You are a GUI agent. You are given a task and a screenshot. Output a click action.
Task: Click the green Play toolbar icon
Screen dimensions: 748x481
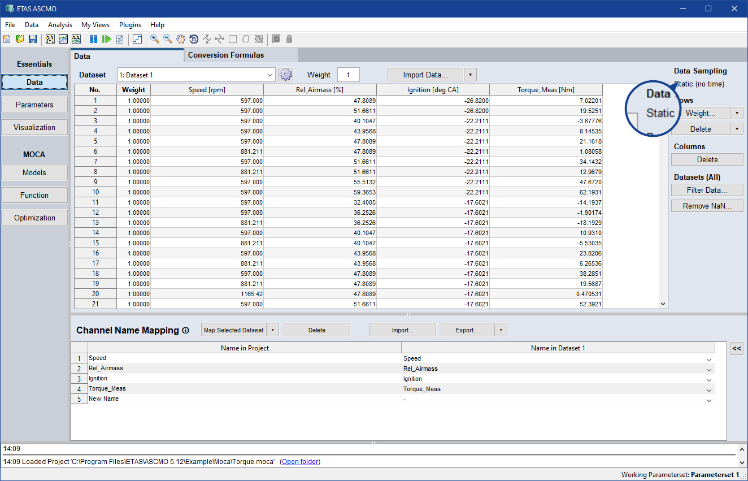click(x=107, y=39)
